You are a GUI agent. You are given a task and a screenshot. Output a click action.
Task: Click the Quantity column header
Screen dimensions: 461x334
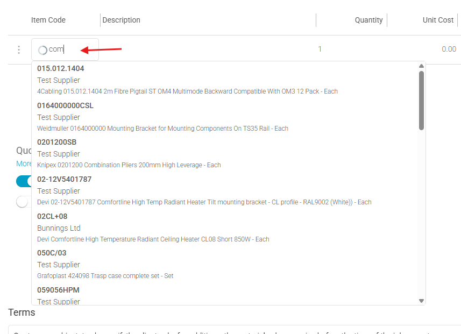[x=368, y=20]
